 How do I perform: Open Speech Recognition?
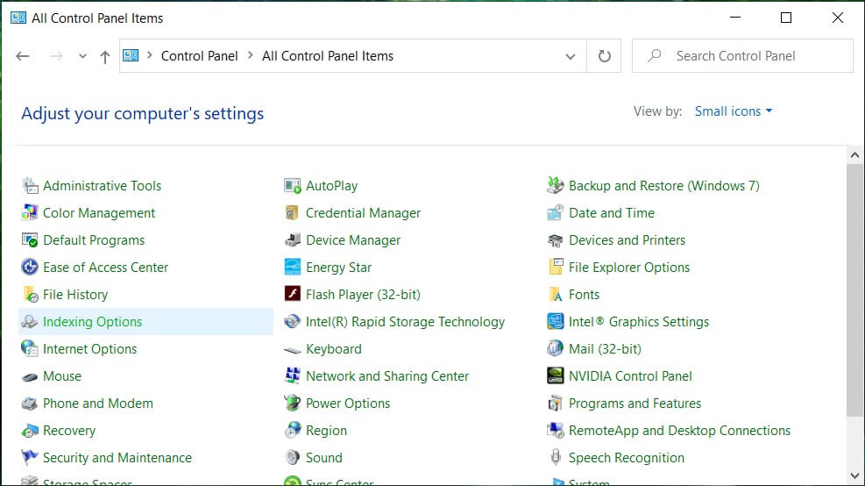pyautogui.click(x=626, y=457)
